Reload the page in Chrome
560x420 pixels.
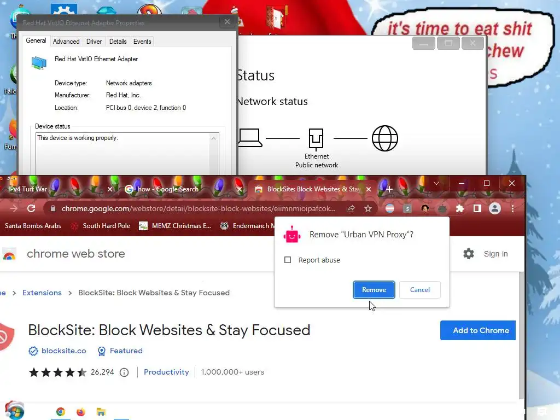point(31,208)
